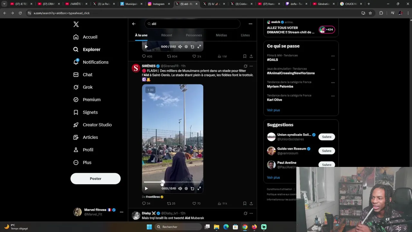Click the Profil person icon
The width and height of the screenshot is (412, 232).
[x=76, y=150]
